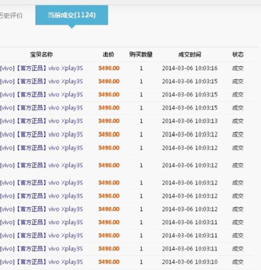Click the 成交 status in the 10:03:16 row
The image size is (261, 270).
click(x=238, y=69)
